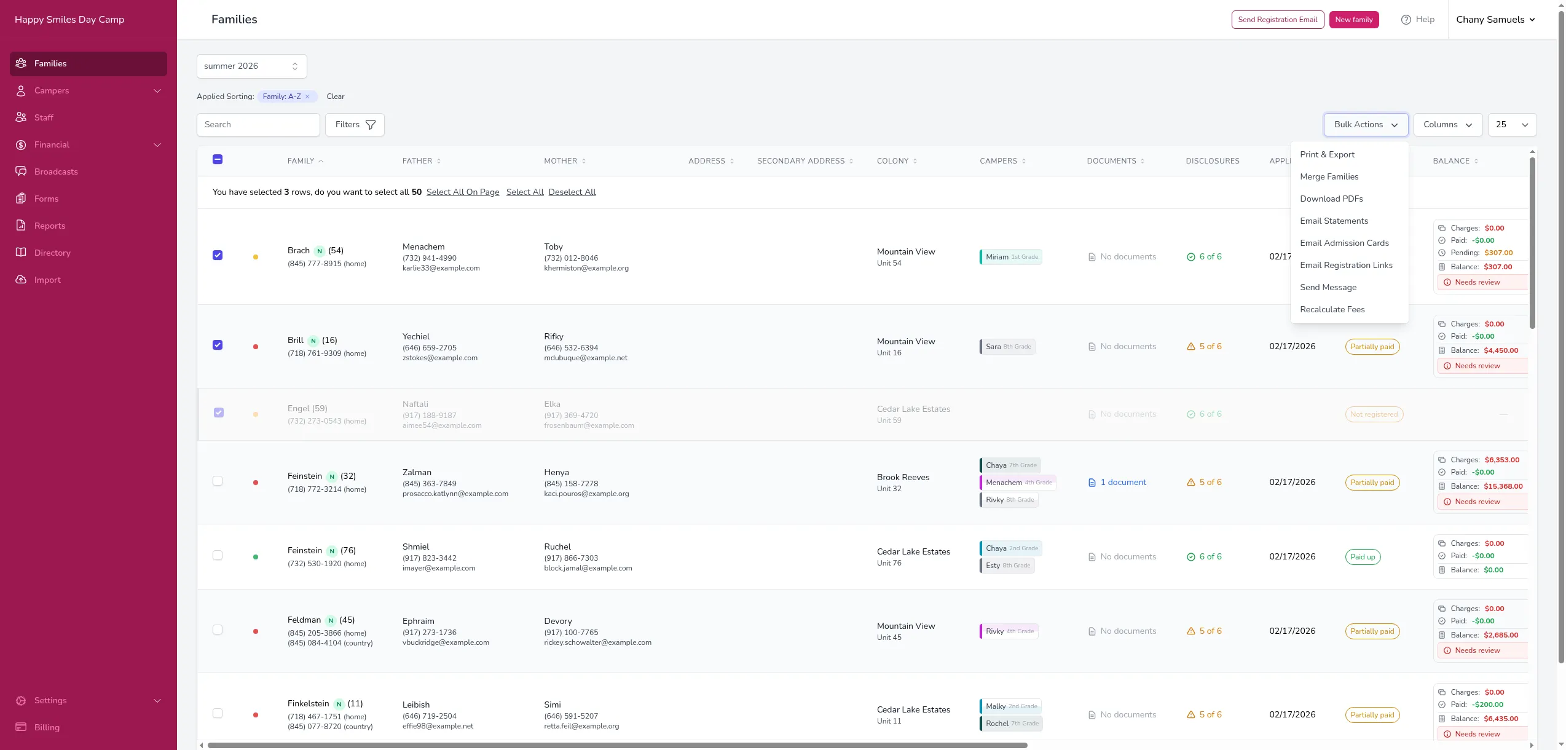Click the Forms icon in sidebar

click(21, 199)
